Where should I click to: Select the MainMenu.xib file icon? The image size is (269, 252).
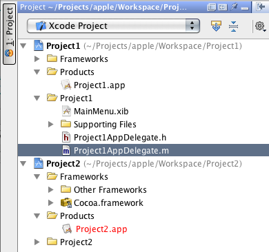(x=66, y=111)
